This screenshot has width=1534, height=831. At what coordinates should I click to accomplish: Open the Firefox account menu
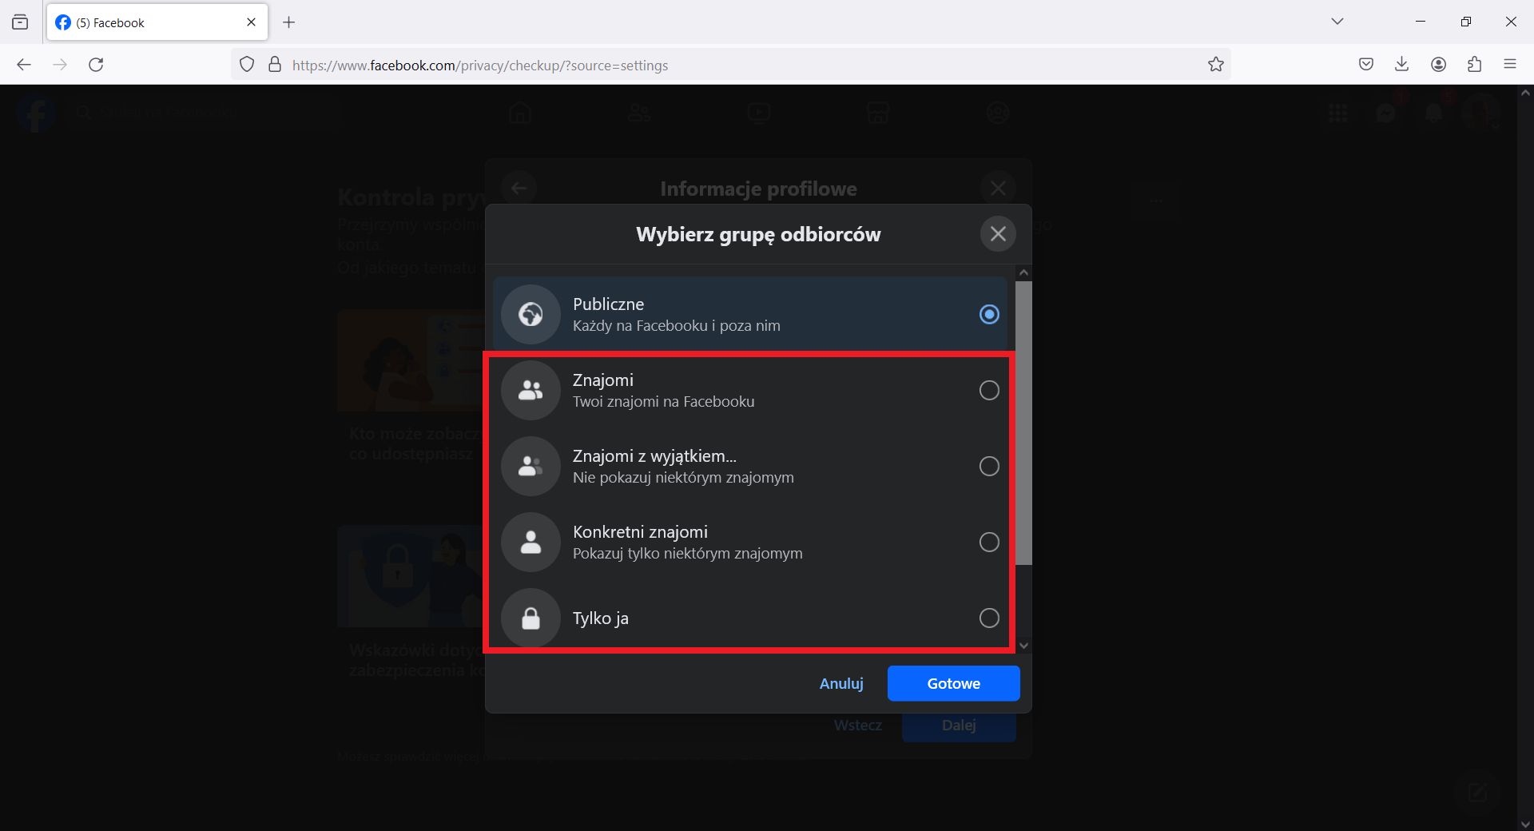[x=1439, y=65]
